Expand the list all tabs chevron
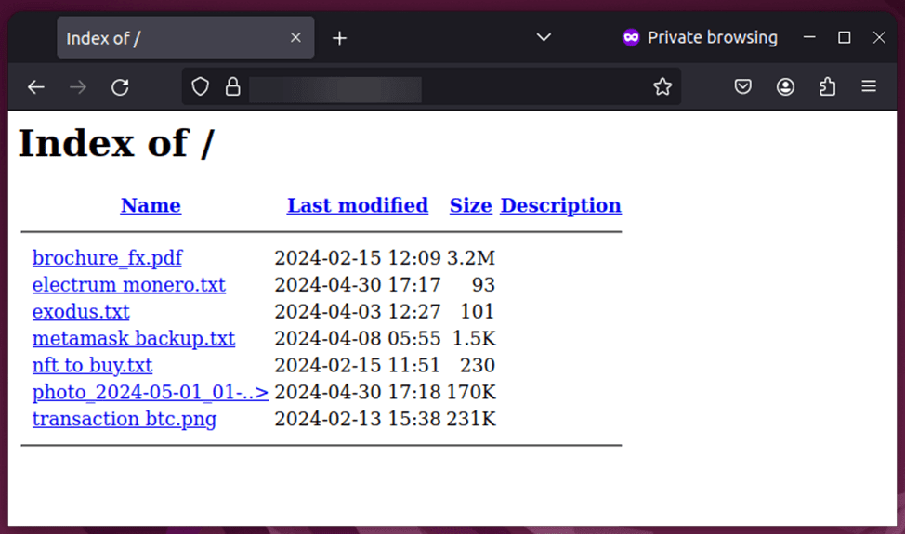 pyautogui.click(x=544, y=38)
